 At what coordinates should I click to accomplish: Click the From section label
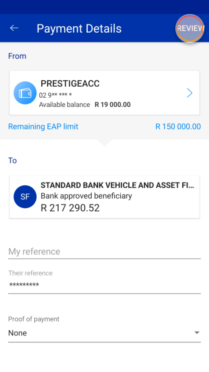coord(17,56)
